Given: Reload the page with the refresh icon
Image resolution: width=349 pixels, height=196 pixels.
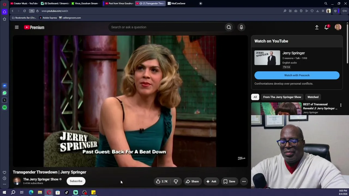Looking at the screenshot, I should [x=25, y=11].
